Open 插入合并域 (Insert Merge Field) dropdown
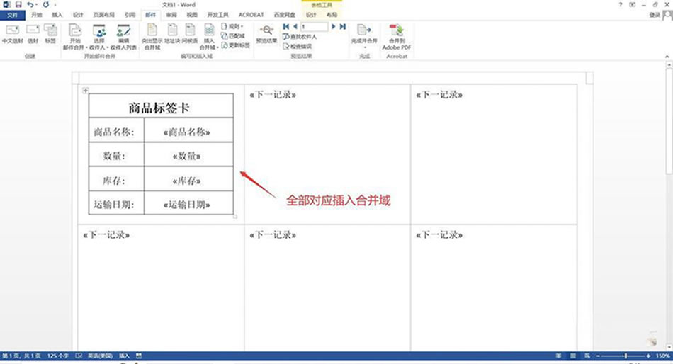The image size is (673, 364). 209,37
